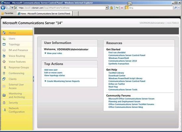The width and height of the screenshot is (182, 132).
Task: Click the Voice Features icon
Action: 4,62
